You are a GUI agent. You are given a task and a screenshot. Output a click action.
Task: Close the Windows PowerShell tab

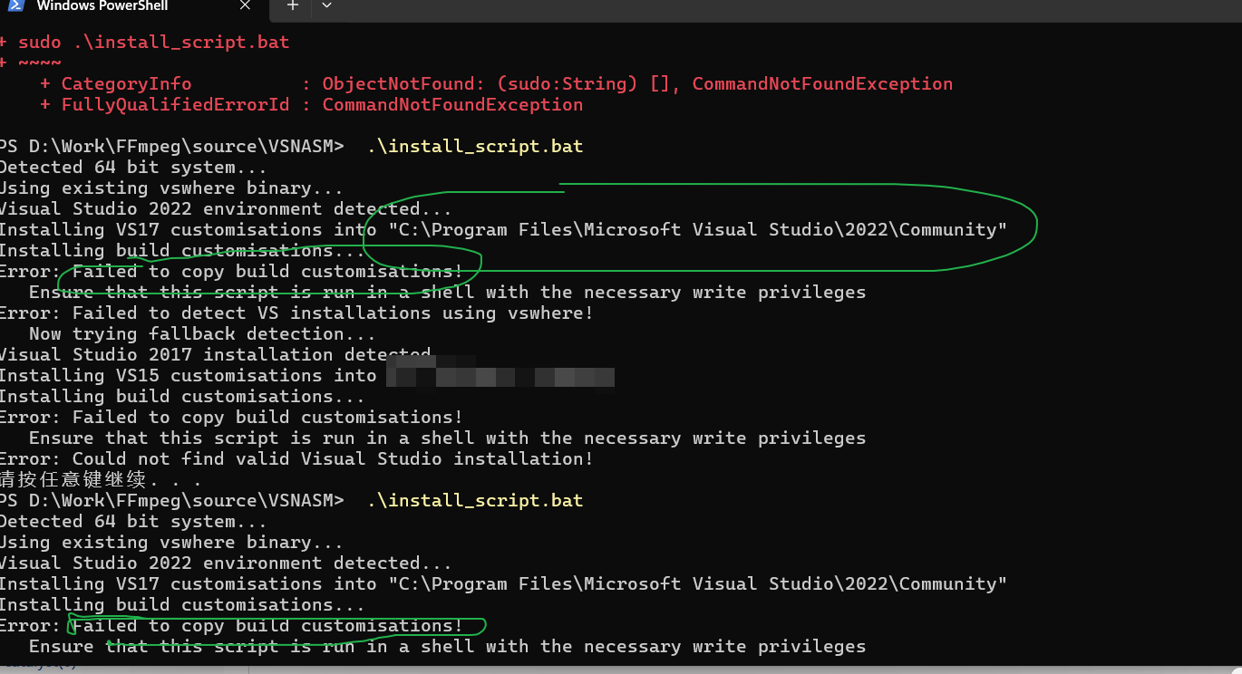[x=246, y=5]
